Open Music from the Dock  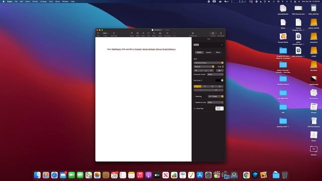[140, 175]
